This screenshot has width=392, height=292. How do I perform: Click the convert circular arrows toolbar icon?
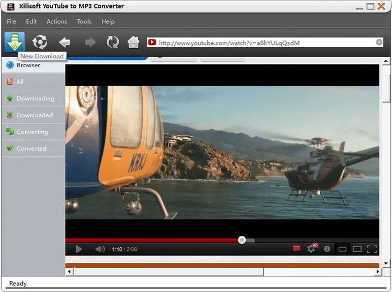40,42
